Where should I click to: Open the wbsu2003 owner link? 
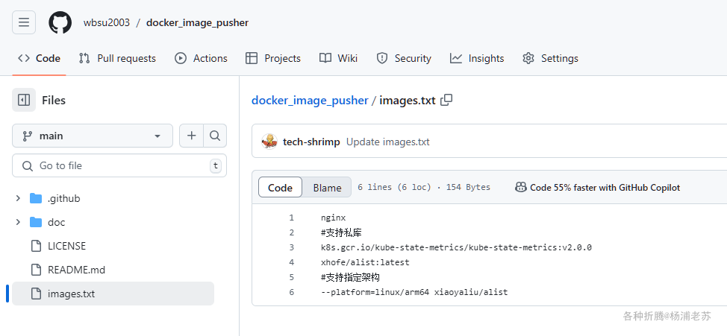click(106, 22)
